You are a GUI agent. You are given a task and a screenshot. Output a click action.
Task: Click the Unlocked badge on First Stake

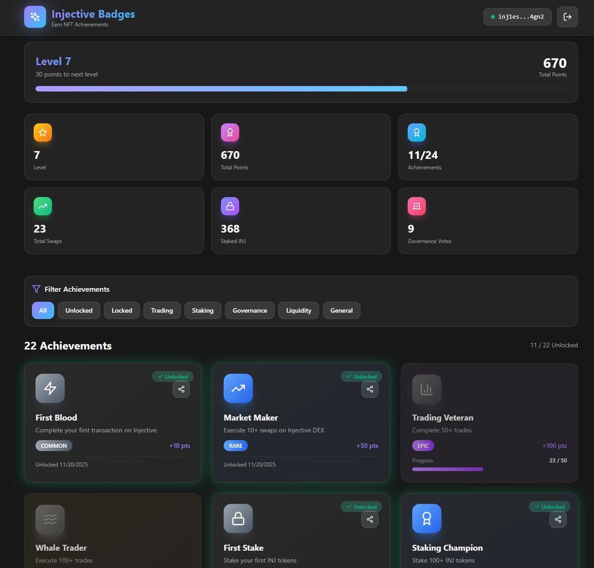[x=361, y=507]
